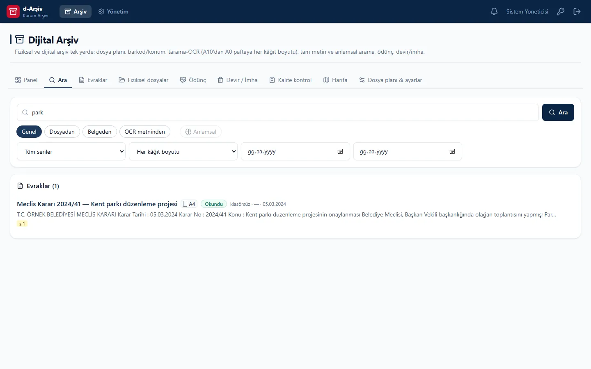Switch to Dosya planı & ayarlar tab

point(391,80)
